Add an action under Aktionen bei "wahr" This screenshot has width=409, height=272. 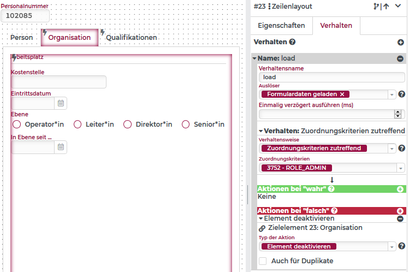[x=400, y=189]
